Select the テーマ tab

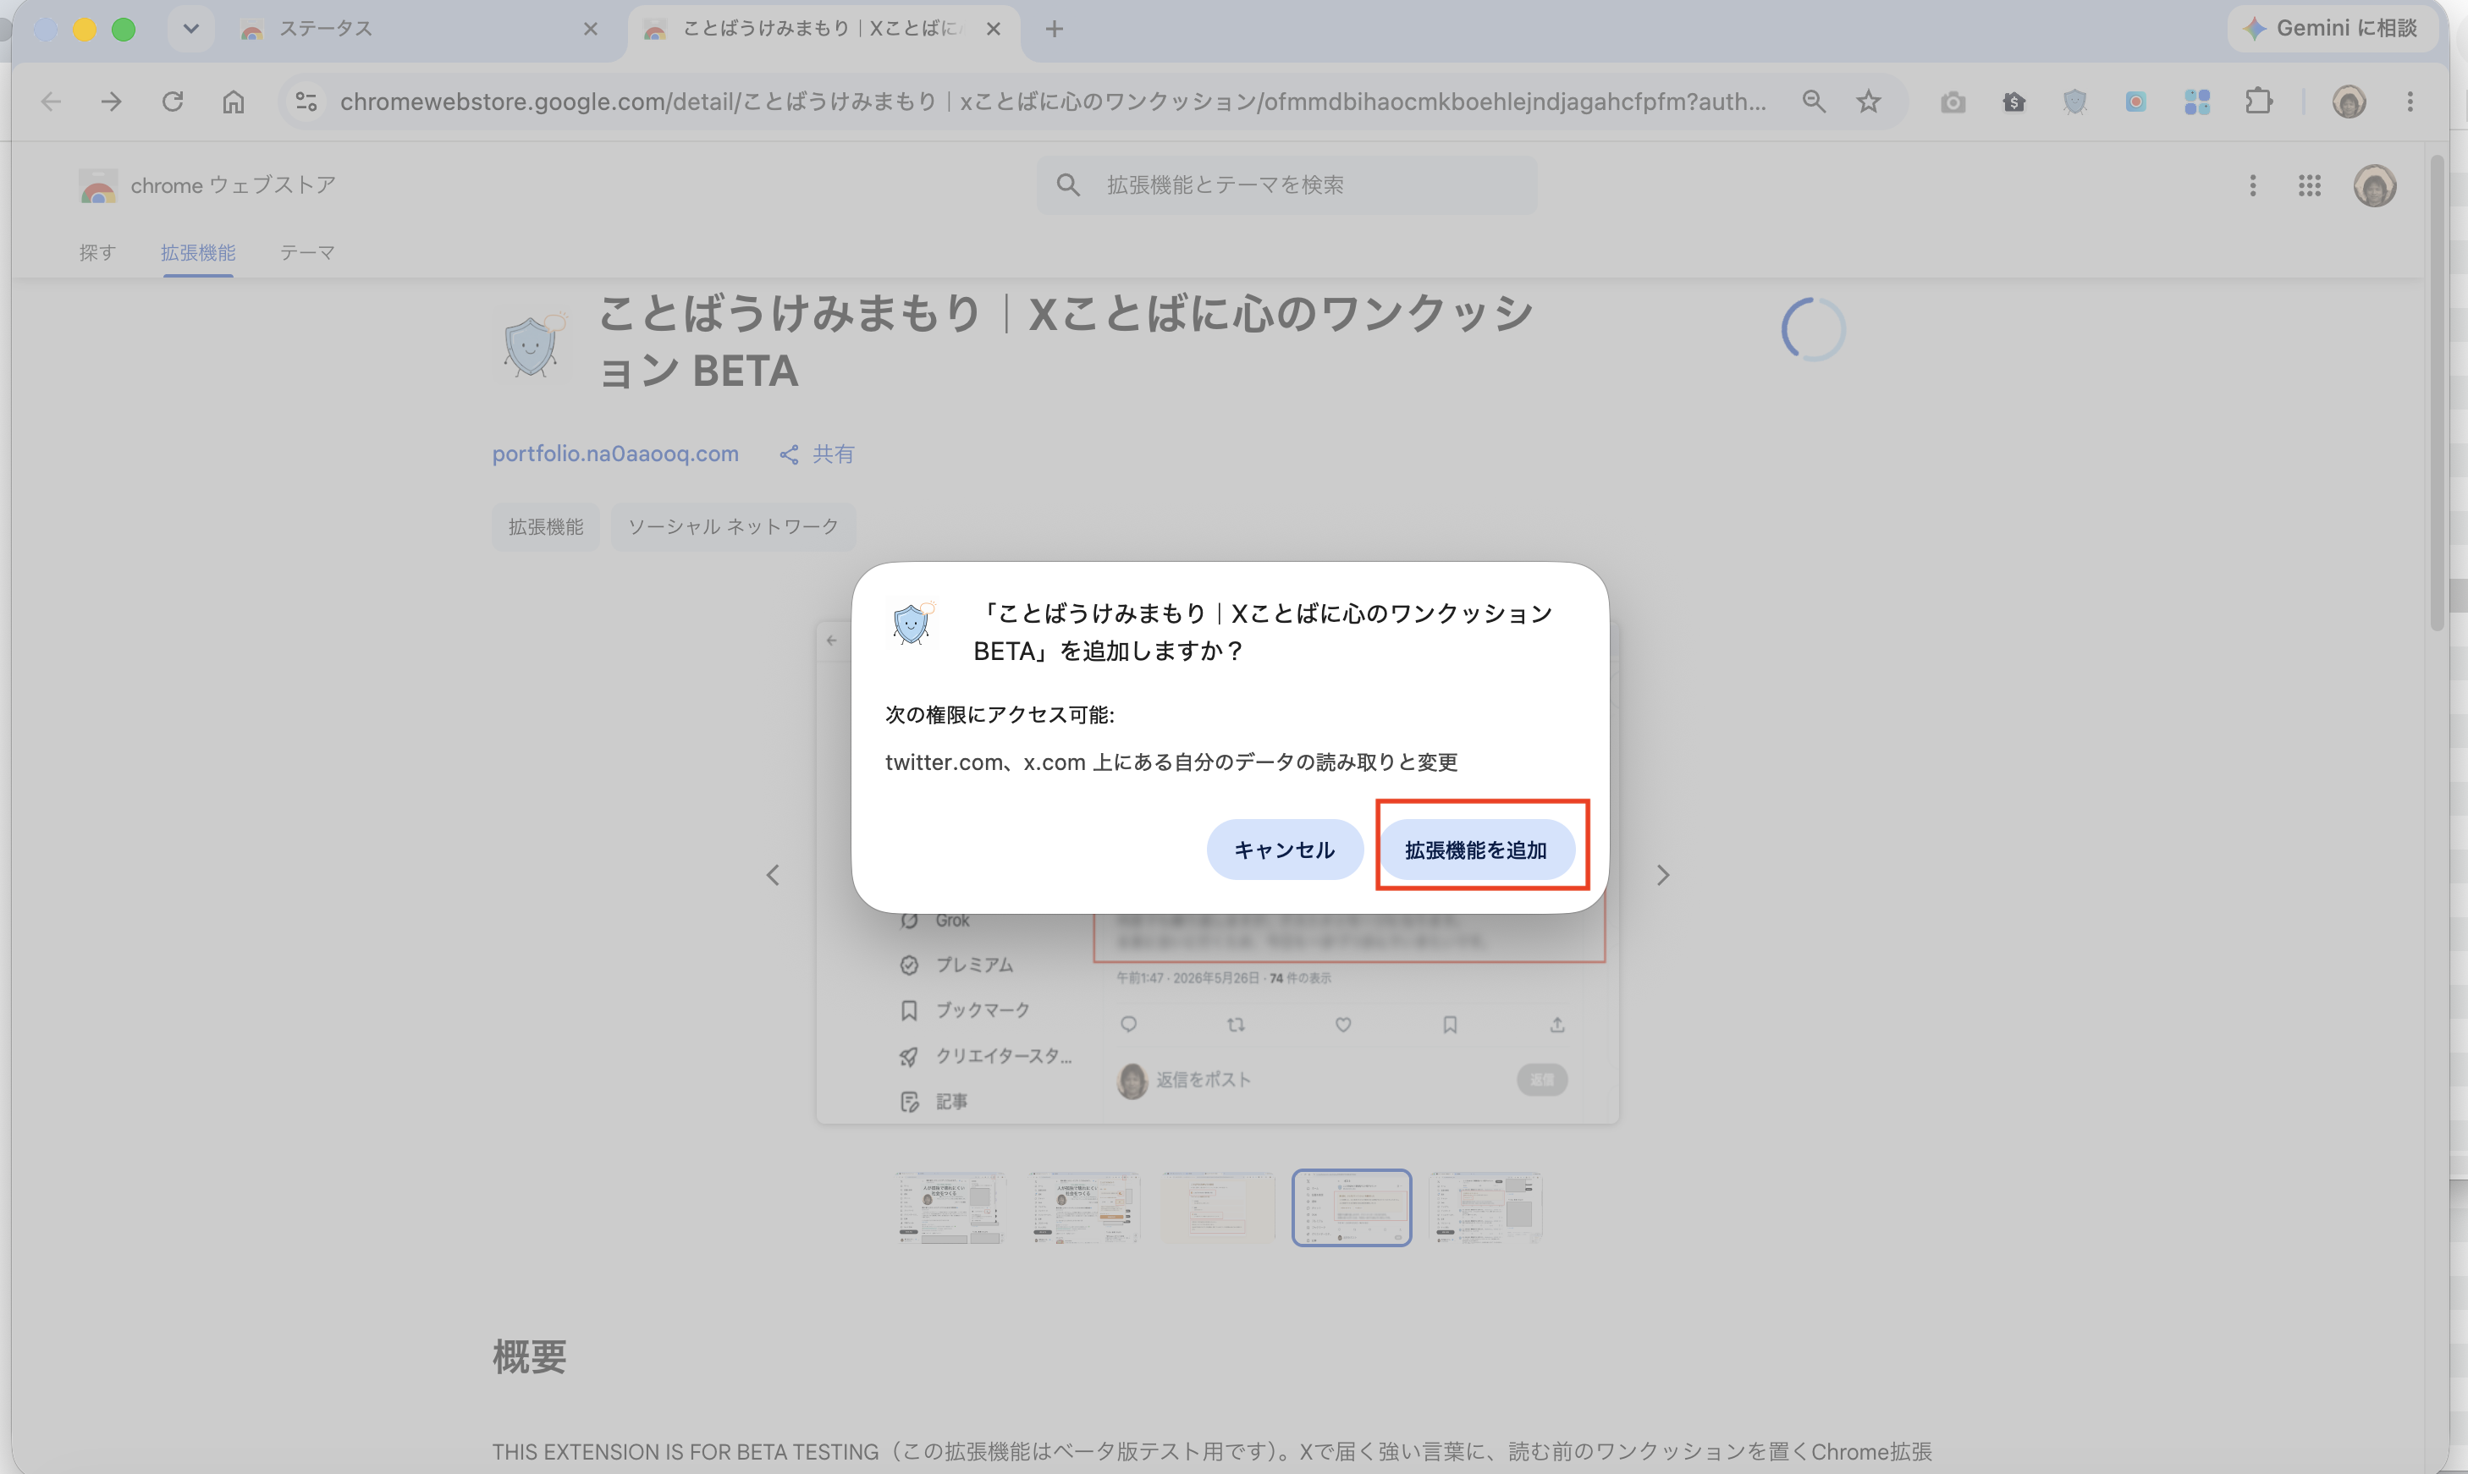point(307,252)
